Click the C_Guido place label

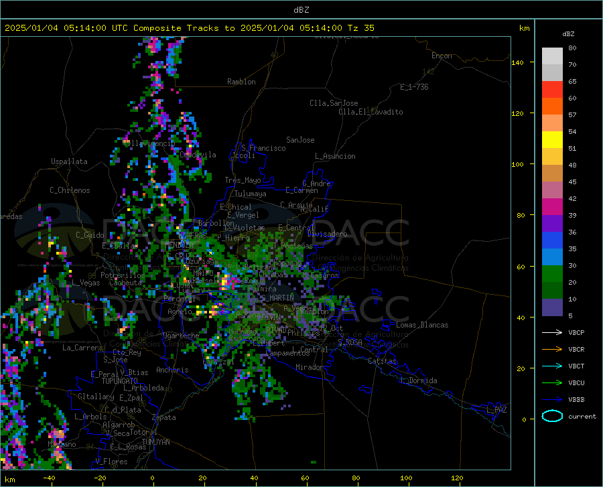point(90,235)
